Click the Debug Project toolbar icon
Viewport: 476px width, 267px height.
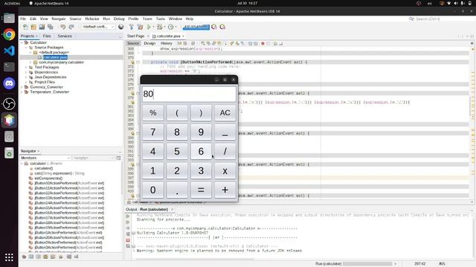(x=159, y=27)
